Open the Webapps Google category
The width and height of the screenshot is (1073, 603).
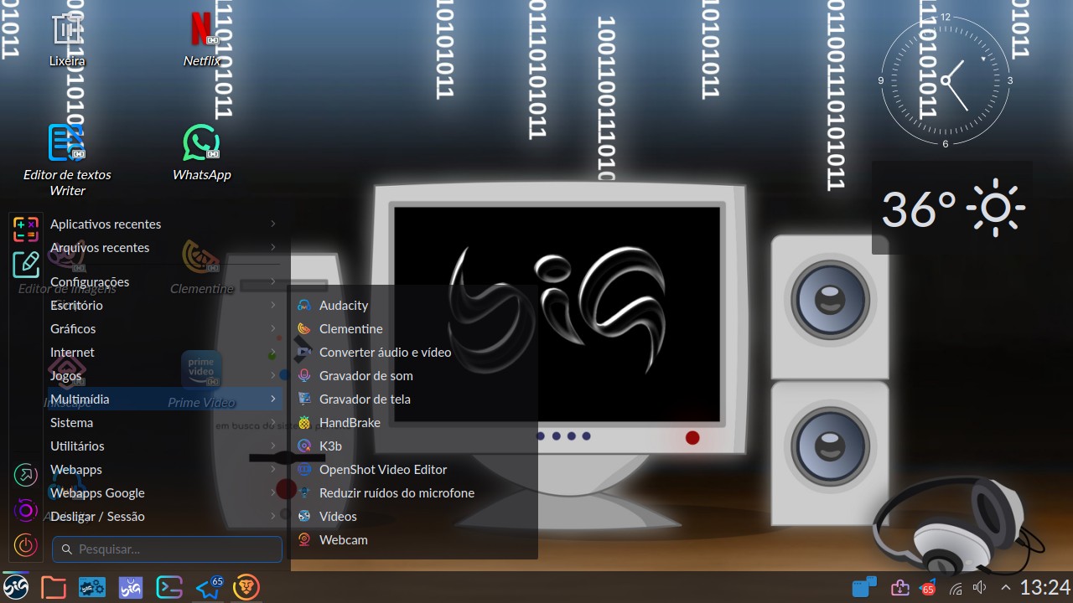pos(164,492)
